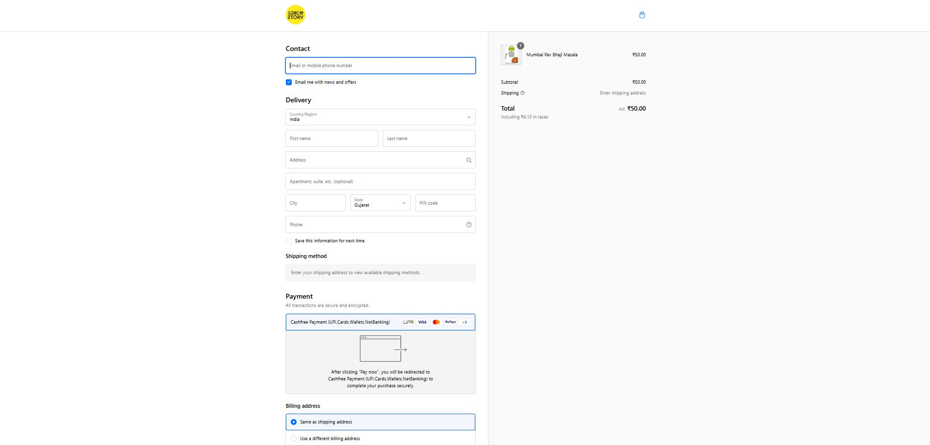Image resolution: width=930 pixels, height=445 pixels.
Task: Click the Email or mobile phone field
Action: [380, 66]
